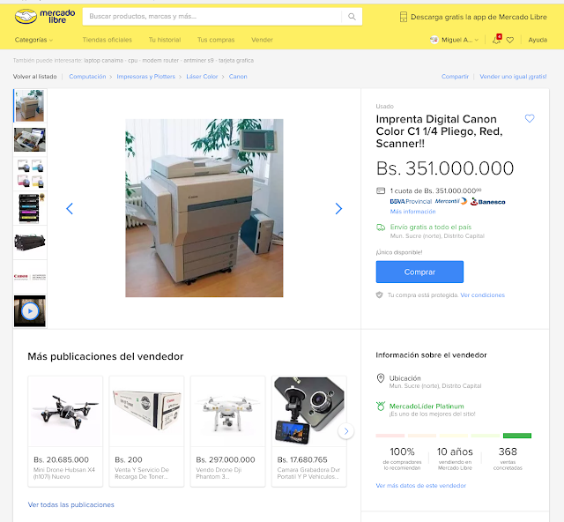Expand the Categorías dropdown
This screenshot has width=564, height=522.
[33, 40]
